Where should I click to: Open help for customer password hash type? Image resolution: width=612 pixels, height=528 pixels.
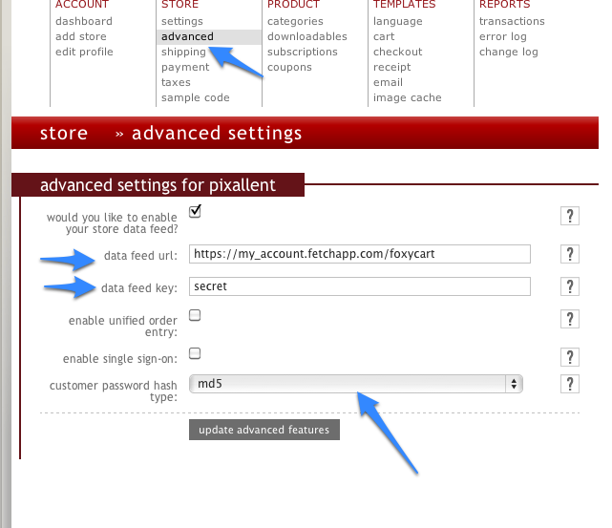[x=569, y=384]
